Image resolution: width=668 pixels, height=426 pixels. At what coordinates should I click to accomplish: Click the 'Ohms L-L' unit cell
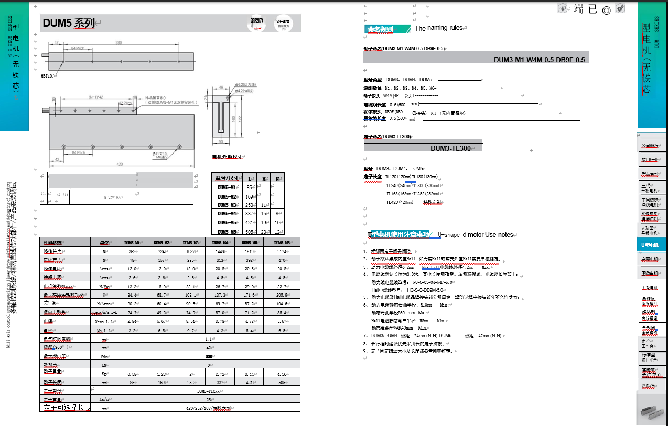(104, 321)
